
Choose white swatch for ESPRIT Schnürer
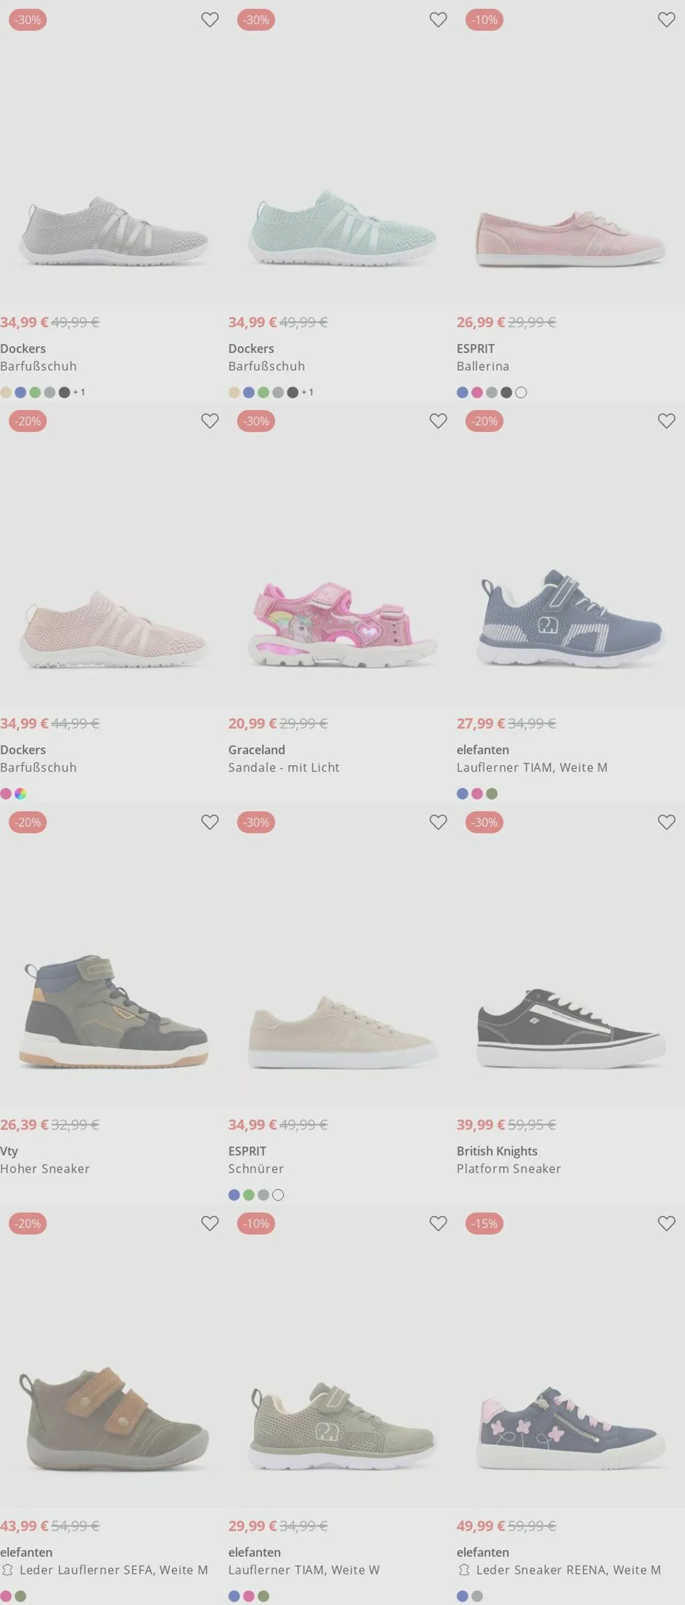click(278, 1195)
